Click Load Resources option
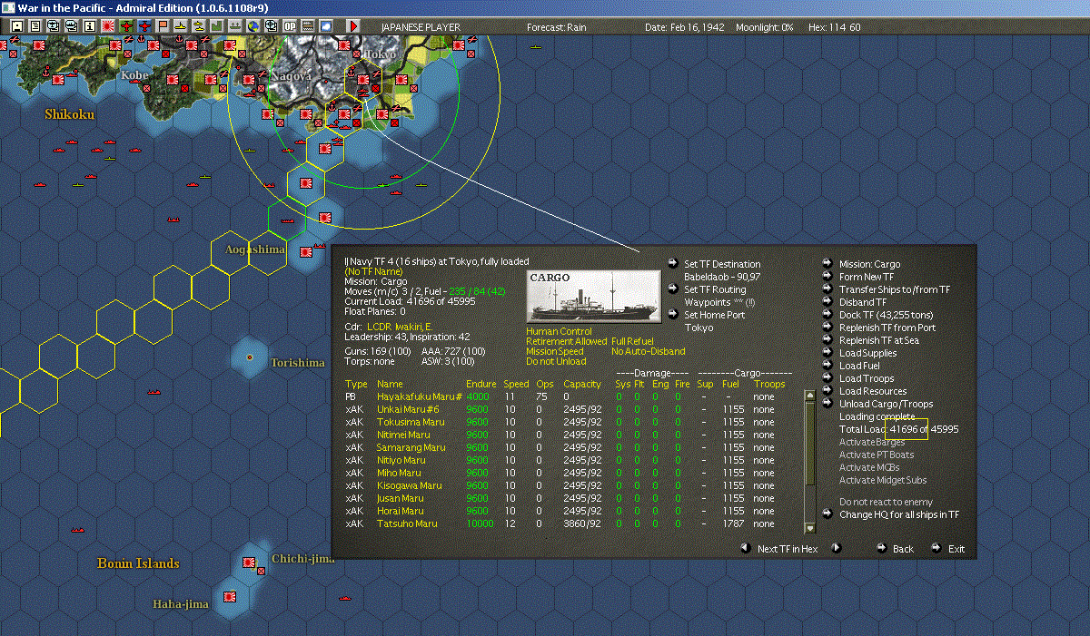The image size is (1090, 636). (x=872, y=391)
